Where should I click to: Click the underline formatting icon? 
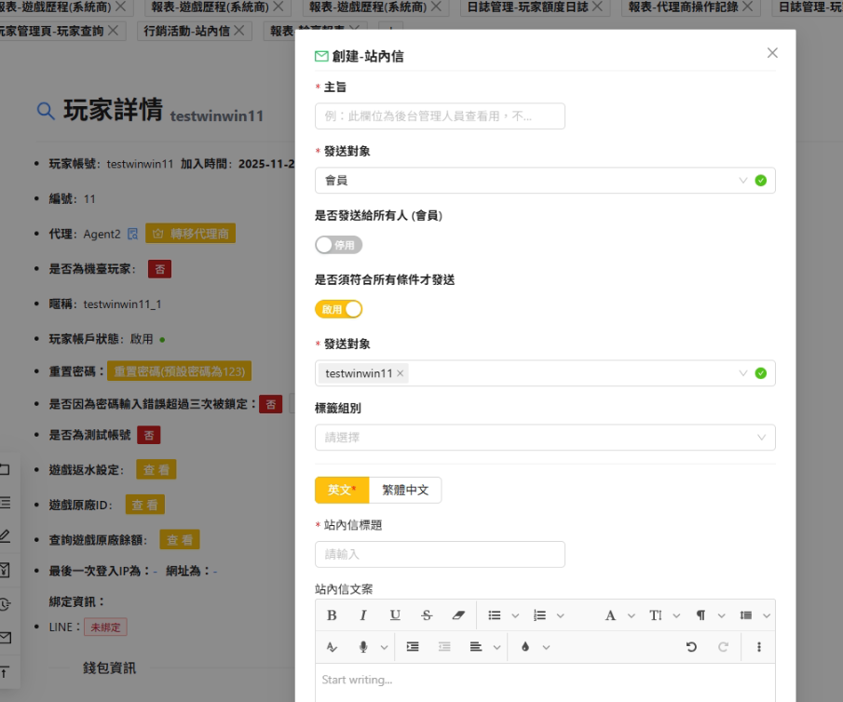pos(395,615)
